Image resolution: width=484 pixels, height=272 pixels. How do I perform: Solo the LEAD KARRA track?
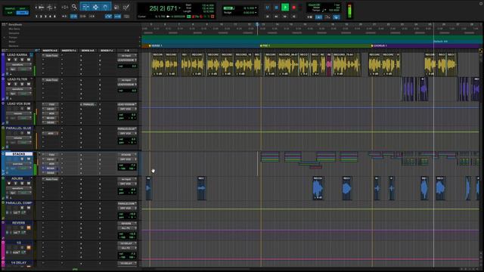point(22,60)
